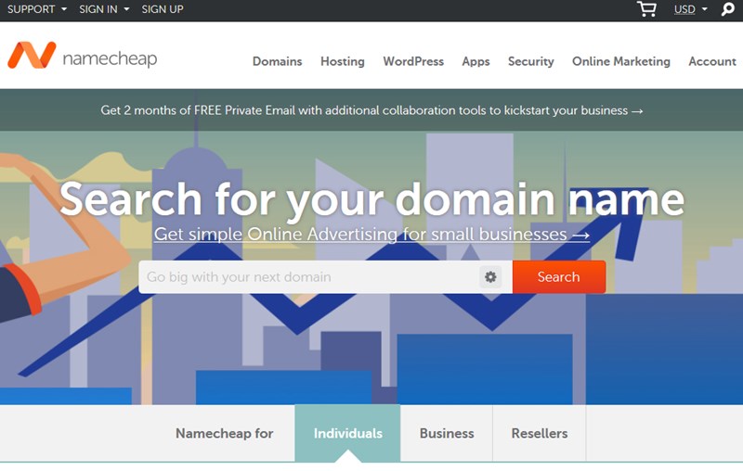The height and width of the screenshot is (471, 743).
Task: Click the Namecheap logo
Action: click(83, 56)
